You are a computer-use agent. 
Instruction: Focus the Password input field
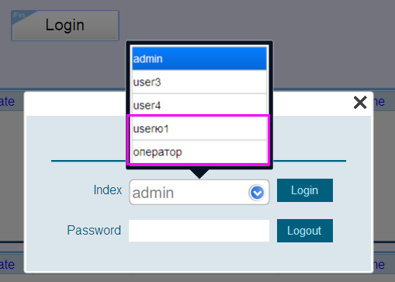coord(199,231)
